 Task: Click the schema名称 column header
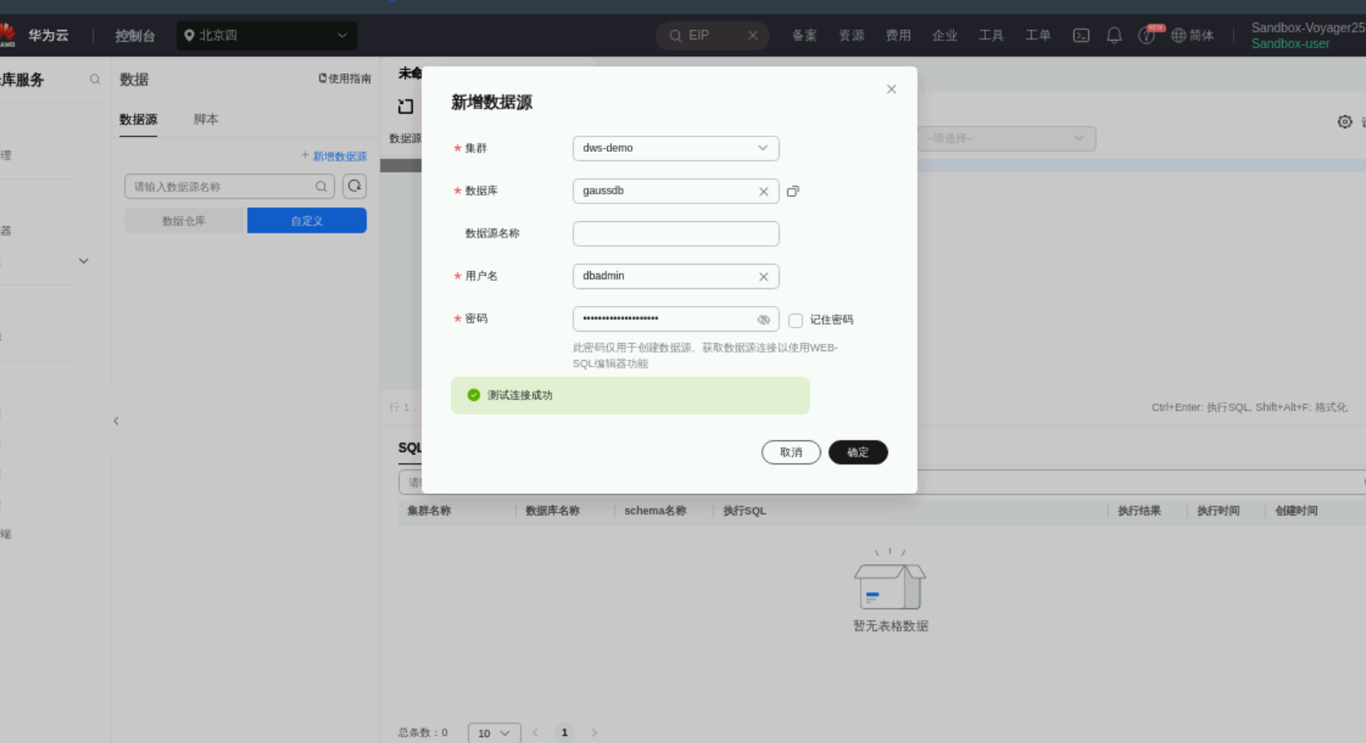tap(655, 511)
